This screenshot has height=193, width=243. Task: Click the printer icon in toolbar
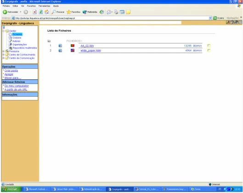(x=116, y=12)
